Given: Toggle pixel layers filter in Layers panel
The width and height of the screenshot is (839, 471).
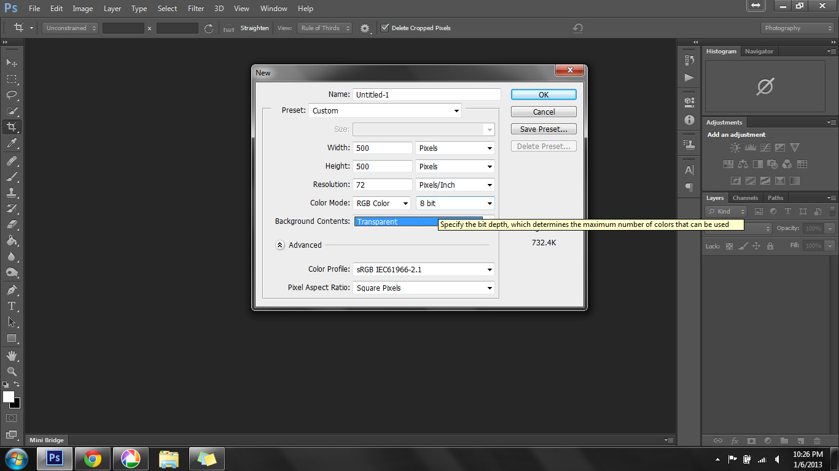Looking at the screenshot, I should tap(759, 212).
